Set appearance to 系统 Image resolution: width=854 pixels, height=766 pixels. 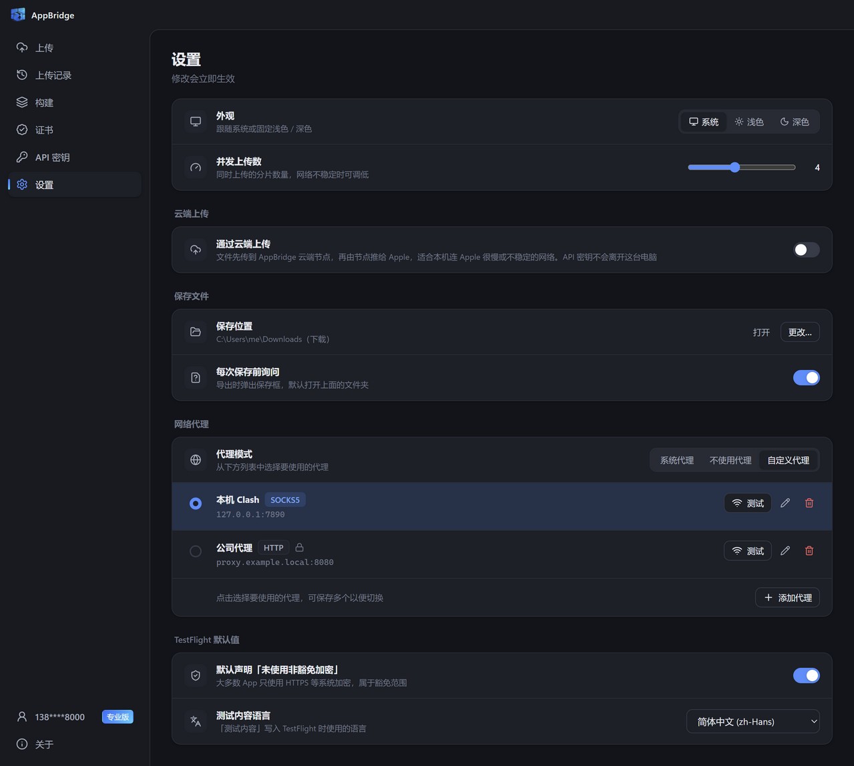point(704,122)
